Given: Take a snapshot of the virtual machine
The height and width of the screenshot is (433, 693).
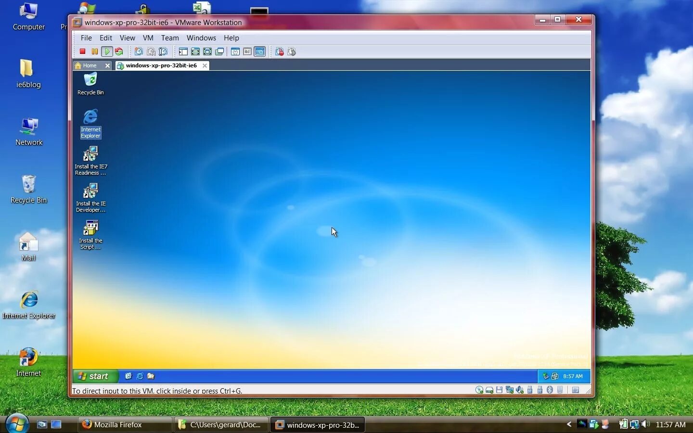Looking at the screenshot, I should [x=139, y=51].
